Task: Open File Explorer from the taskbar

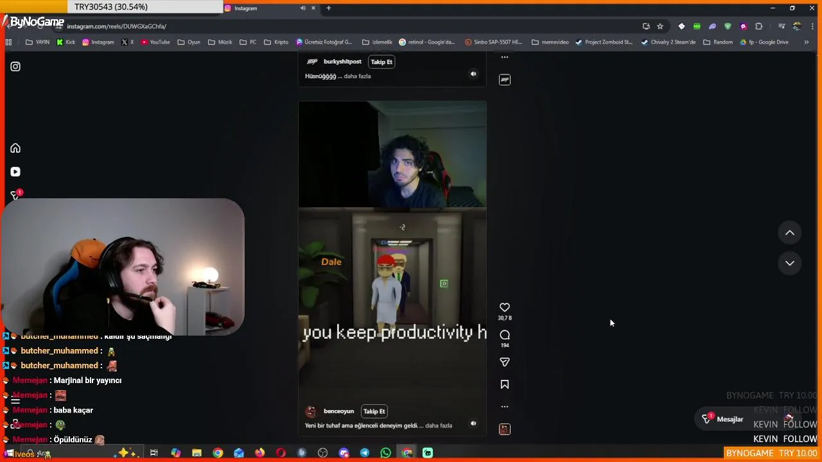Action: tap(197, 453)
